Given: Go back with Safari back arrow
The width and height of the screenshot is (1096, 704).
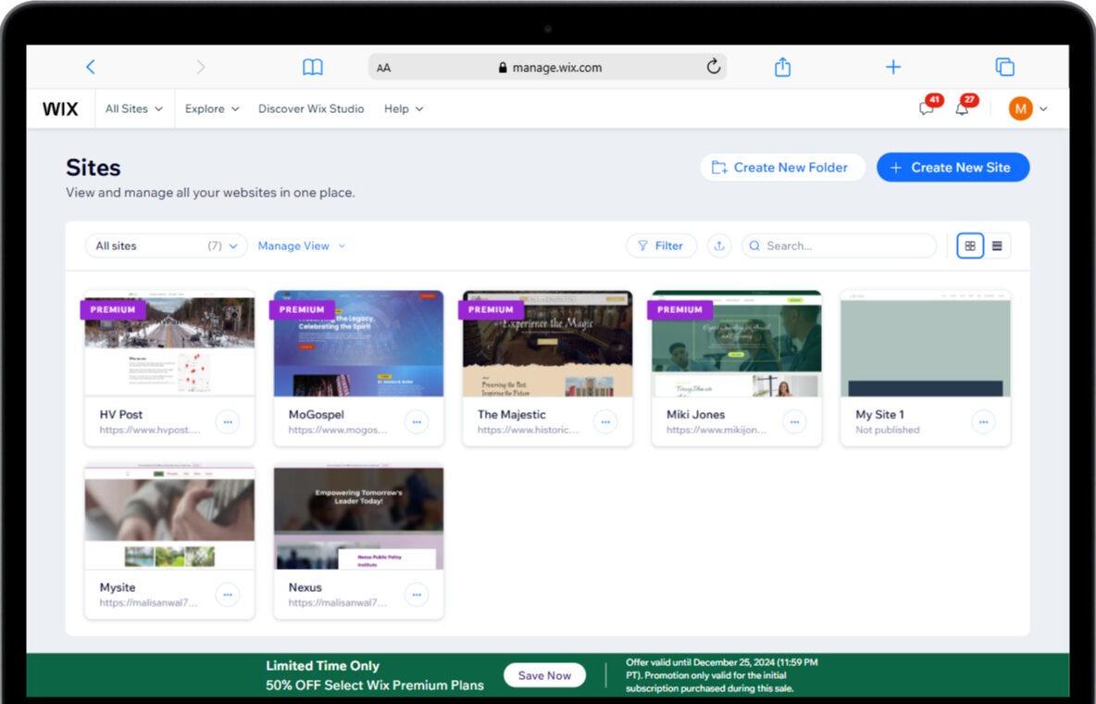Looking at the screenshot, I should pyautogui.click(x=90, y=67).
